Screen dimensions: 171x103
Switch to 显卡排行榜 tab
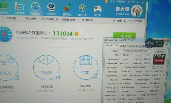pyautogui.click(x=87, y=20)
